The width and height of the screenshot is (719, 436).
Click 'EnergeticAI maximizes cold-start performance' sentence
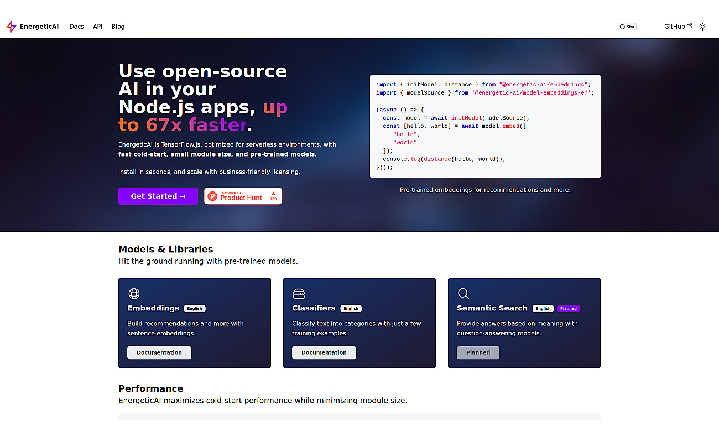263,401
